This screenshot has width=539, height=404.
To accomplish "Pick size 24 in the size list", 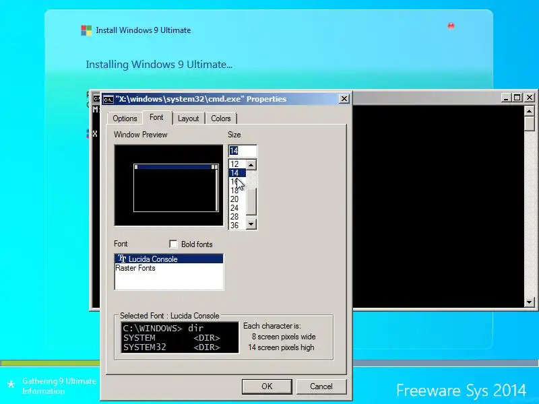I will (x=237, y=208).
